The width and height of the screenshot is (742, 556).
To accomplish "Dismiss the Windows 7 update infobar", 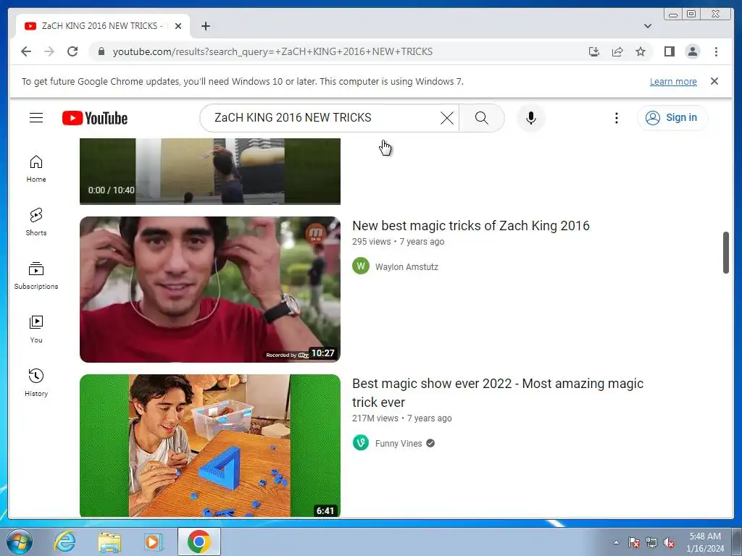I will [x=714, y=81].
